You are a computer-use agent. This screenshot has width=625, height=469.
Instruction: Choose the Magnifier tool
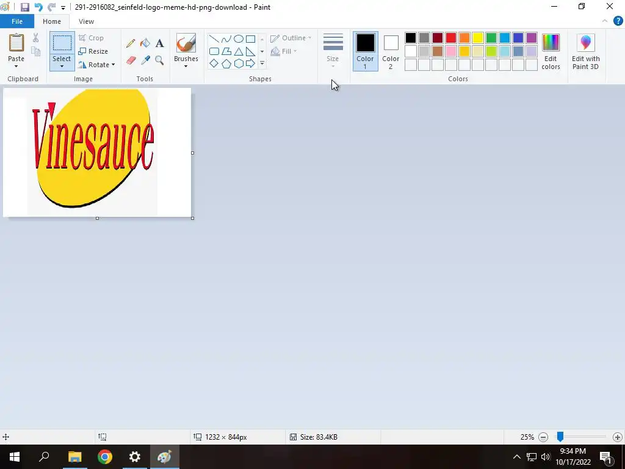[x=159, y=60]
